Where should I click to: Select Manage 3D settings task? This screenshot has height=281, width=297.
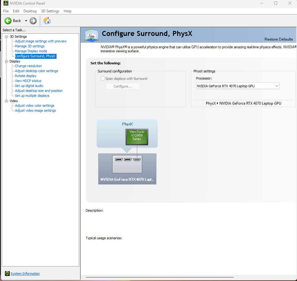(x=30, y=46)
